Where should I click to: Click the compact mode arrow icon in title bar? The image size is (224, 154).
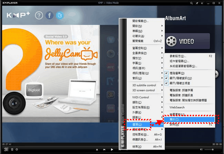point(202,3)
